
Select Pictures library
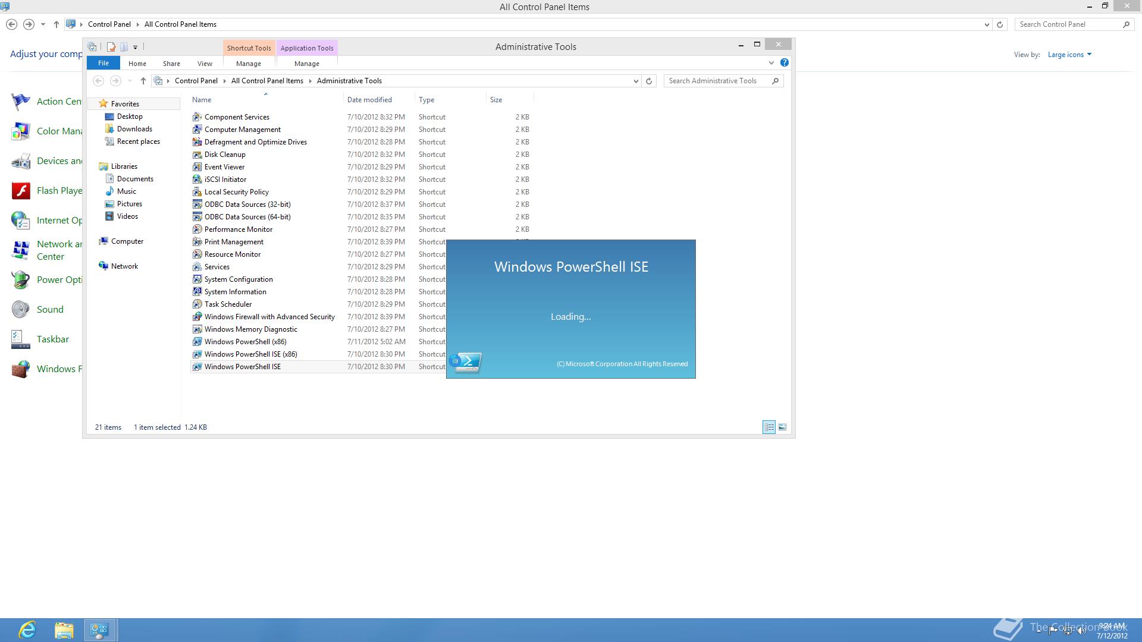pyautogui.click(x=129, y=204)
